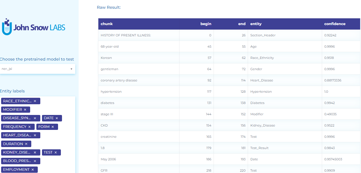Click the Test_Result entity cell
Viewport: 361px width, 173px height.
click(x=285, y=148)
